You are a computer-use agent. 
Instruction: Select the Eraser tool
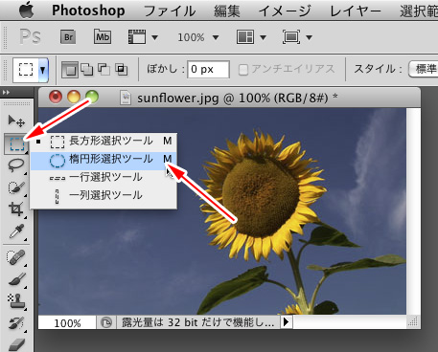[x=16, y=344]
